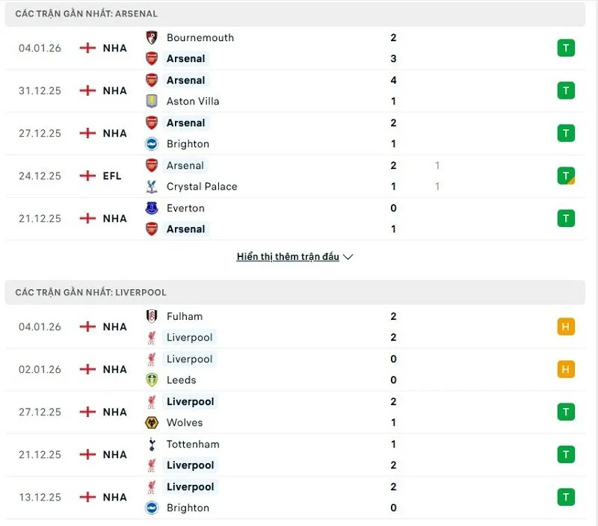Toggle the green T result badge for Bournemouth match
The image size is (598, 526).
566,48
